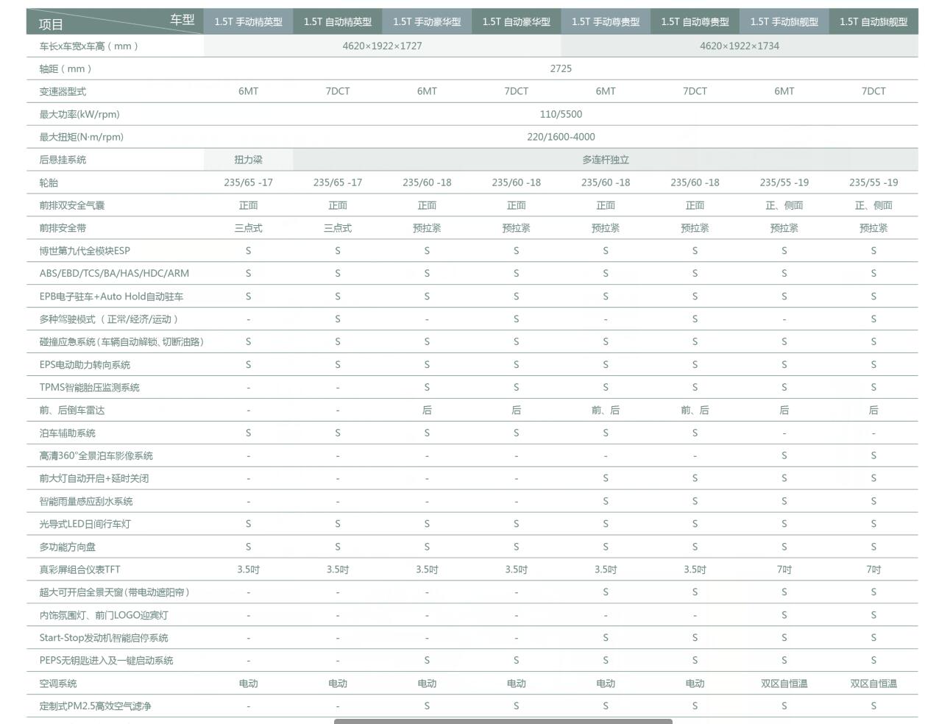Select the 1.5T 手动旗舰型 column header
The width and height of the screenshot is (925, 724).
pyautogui.click(x=784, y=22)
